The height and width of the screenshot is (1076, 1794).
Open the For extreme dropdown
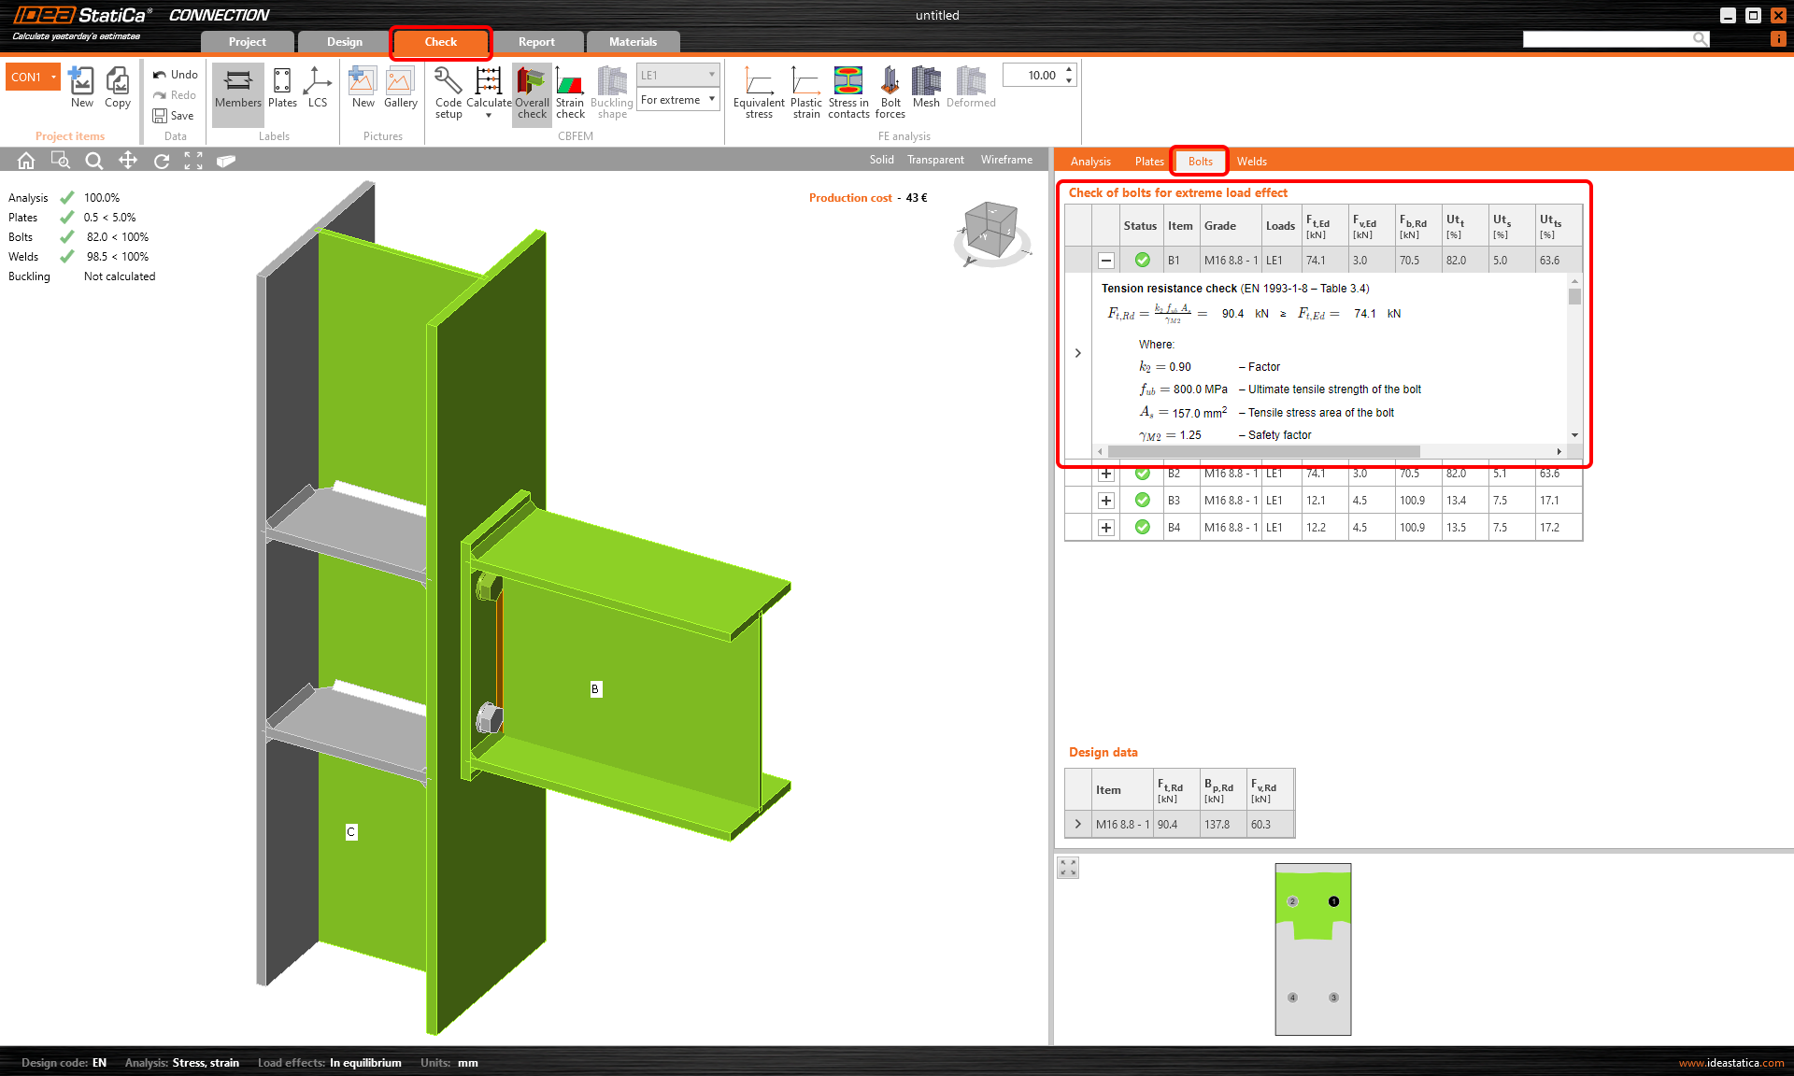677,100
